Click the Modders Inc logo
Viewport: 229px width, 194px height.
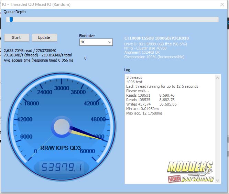[190, 168]
